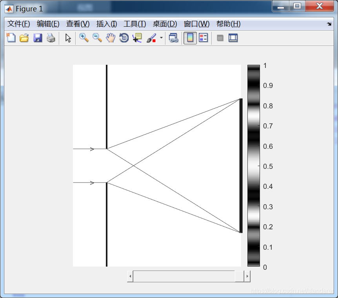Click the Hide Plot Tools icon

(x=220, y=38)
